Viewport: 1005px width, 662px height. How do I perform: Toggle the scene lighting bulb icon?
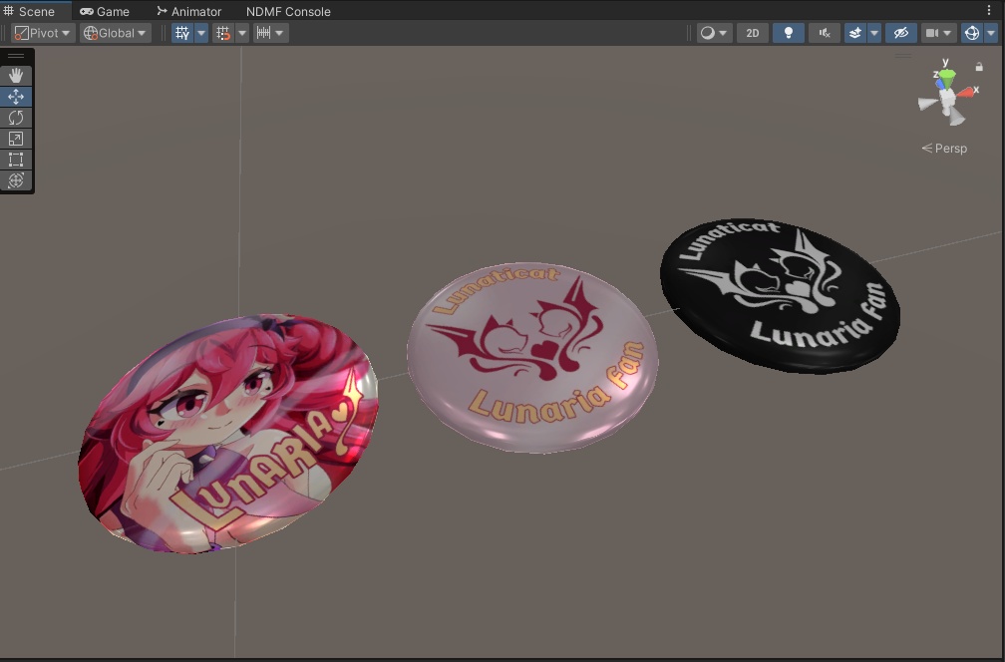point(788,33)
